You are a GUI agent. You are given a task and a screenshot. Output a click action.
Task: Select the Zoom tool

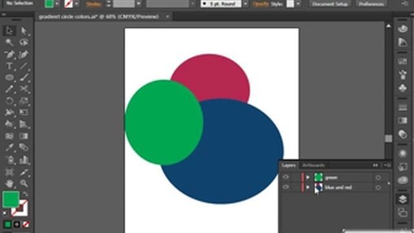click(24, 183)
